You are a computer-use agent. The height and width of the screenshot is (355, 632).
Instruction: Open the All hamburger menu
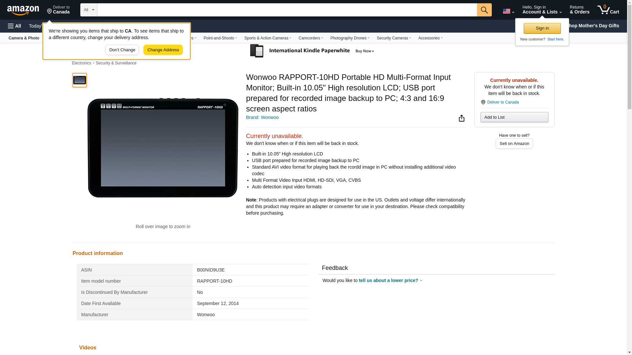pyautogui.click(x=14, y=26)
